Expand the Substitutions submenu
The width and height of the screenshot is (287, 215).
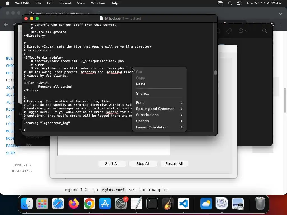tap(159, 115)
